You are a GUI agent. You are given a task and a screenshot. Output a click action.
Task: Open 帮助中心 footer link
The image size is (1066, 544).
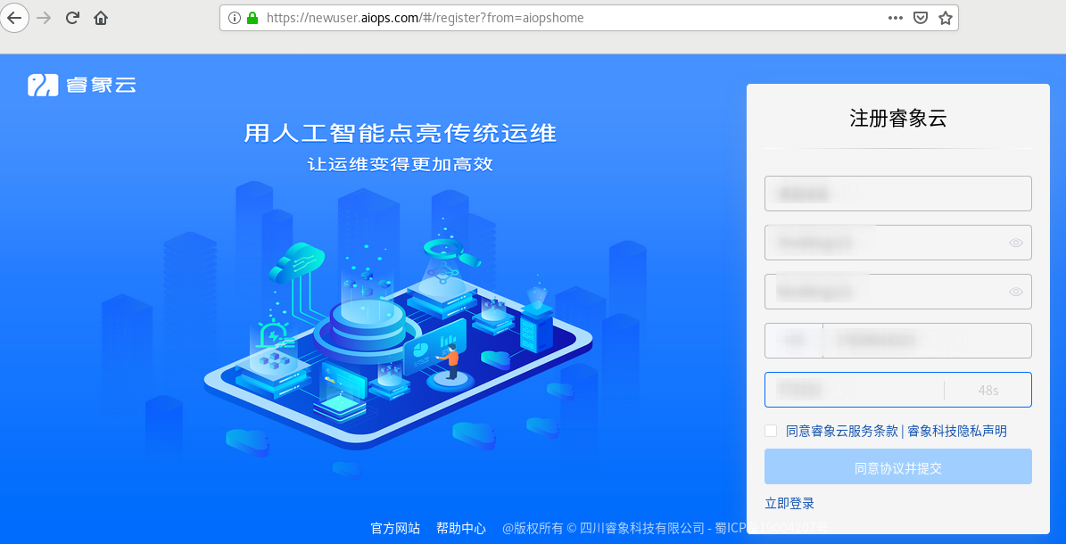click(461, 528)
